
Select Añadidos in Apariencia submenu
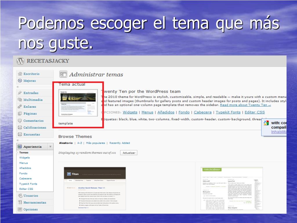(25, 168)
